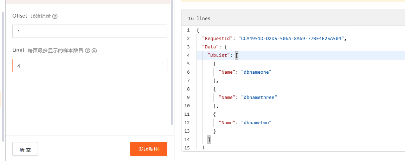Click line number 4 in the gutter
Image resolution: width=405 pixels, height=161 pixels.
click(x=188, y=55)
